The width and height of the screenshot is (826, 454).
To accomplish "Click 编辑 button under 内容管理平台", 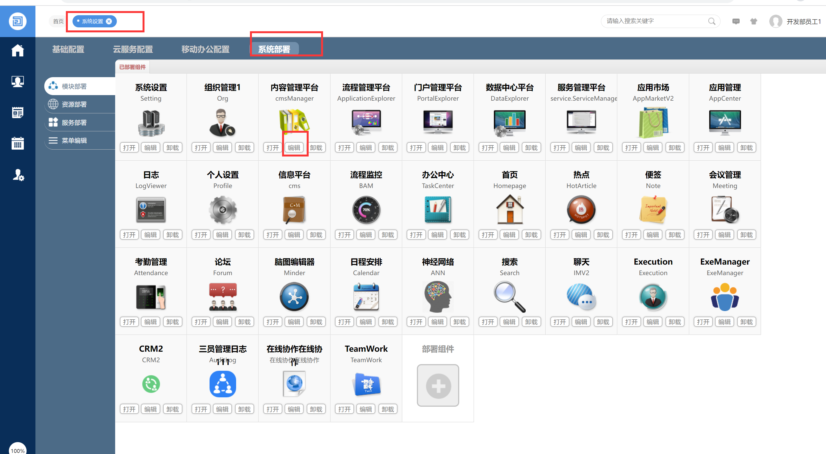I will (294, 148).
